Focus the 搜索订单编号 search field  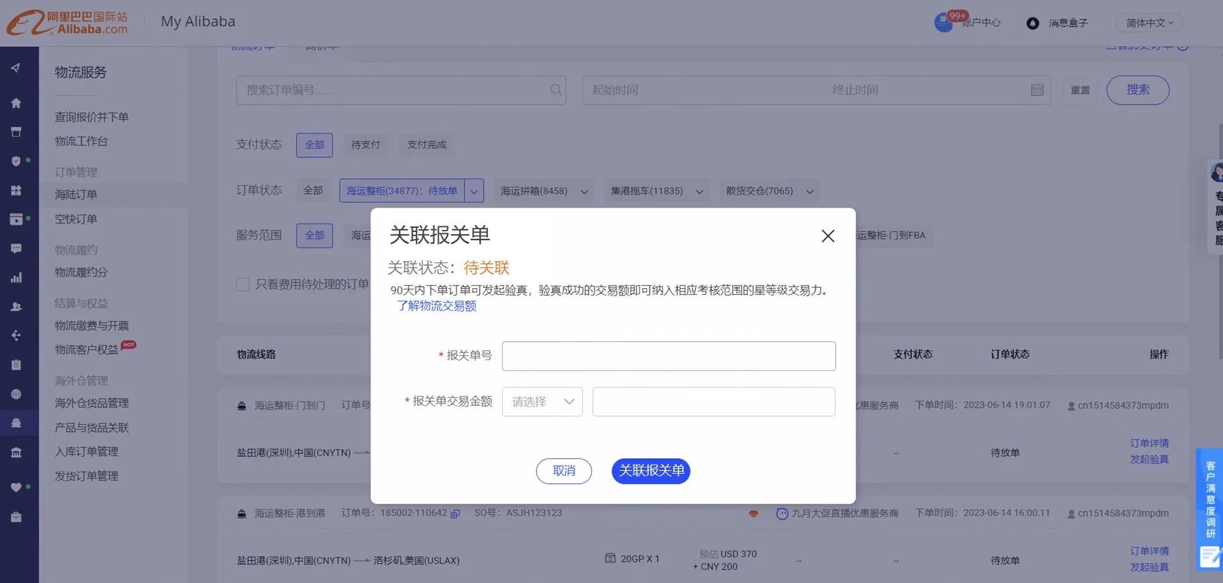[x=401, y=90]
